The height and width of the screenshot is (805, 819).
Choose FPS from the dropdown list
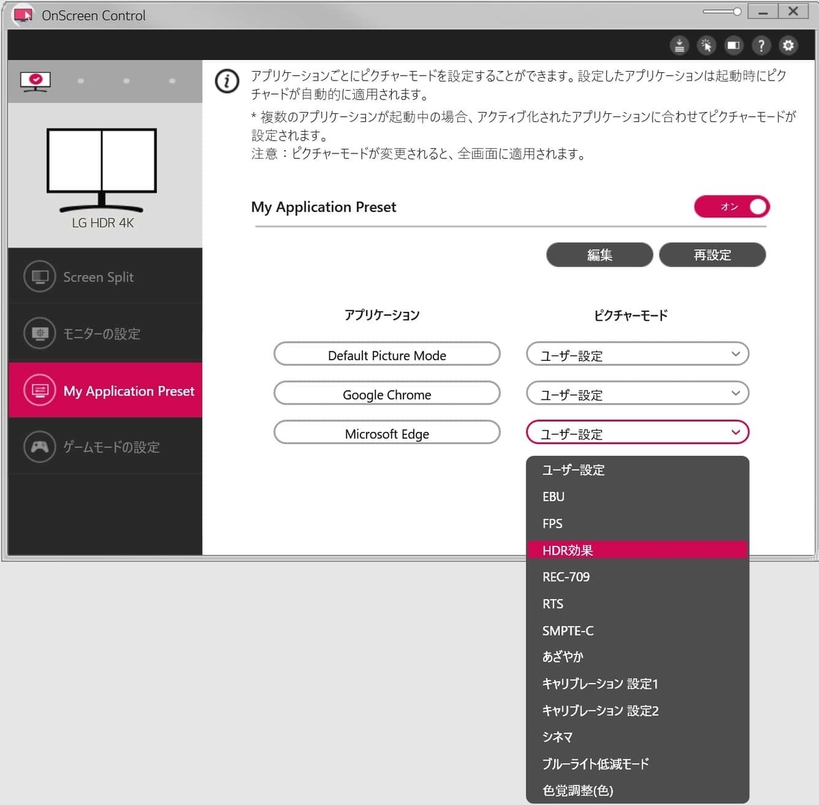[x=637, y=523]
